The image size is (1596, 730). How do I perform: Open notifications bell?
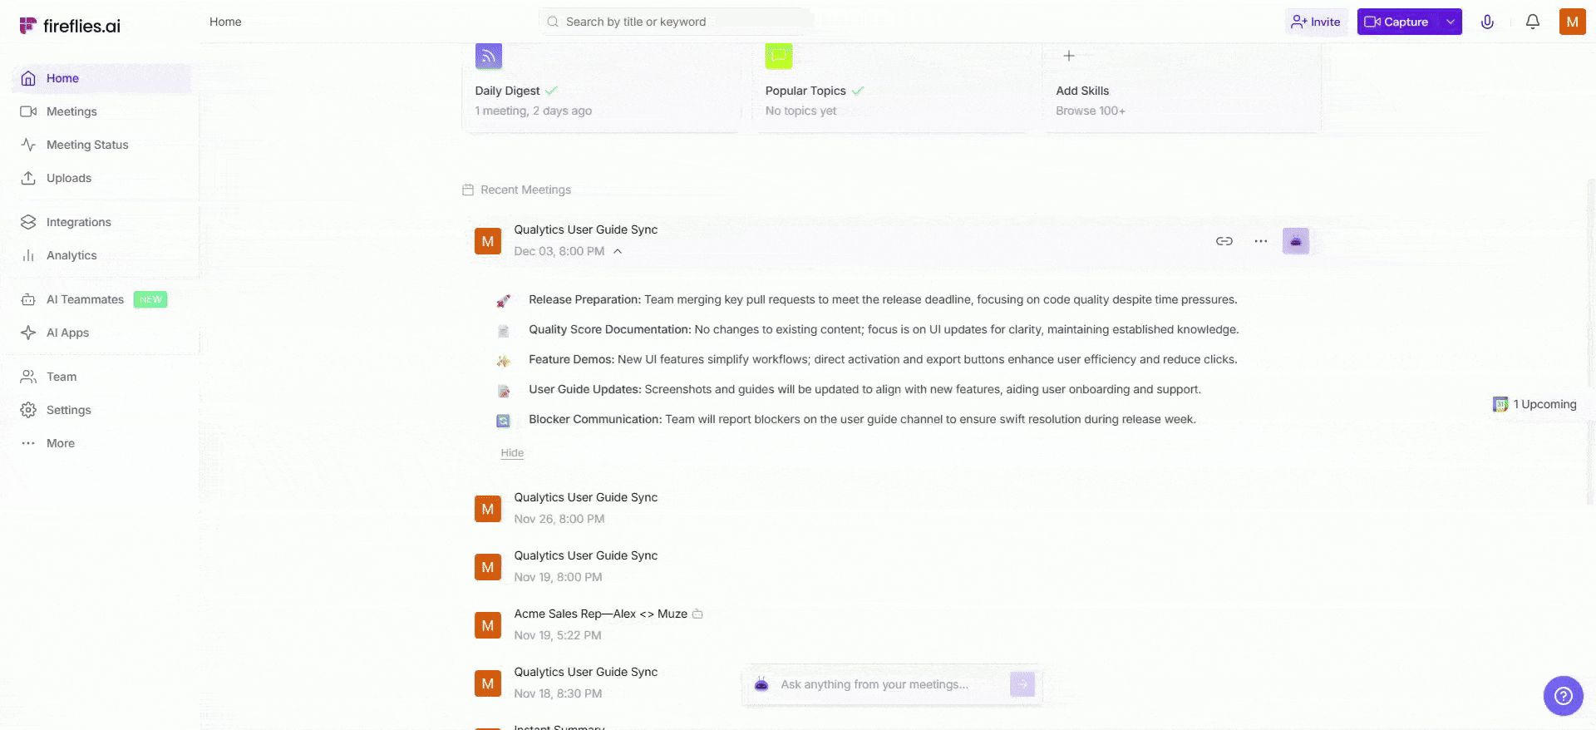(x=1533, y=22)
